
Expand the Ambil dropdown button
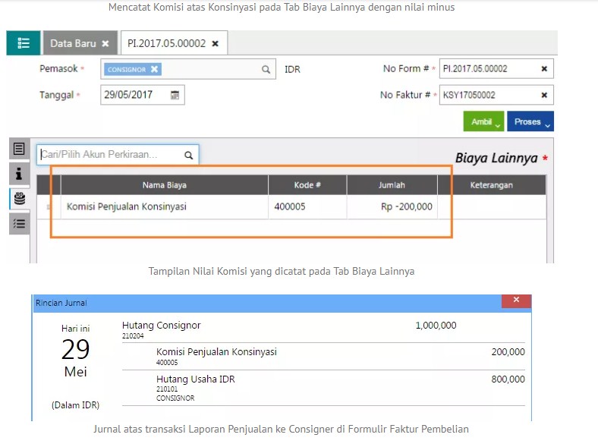pyautogui.click(x=483, y=121)
